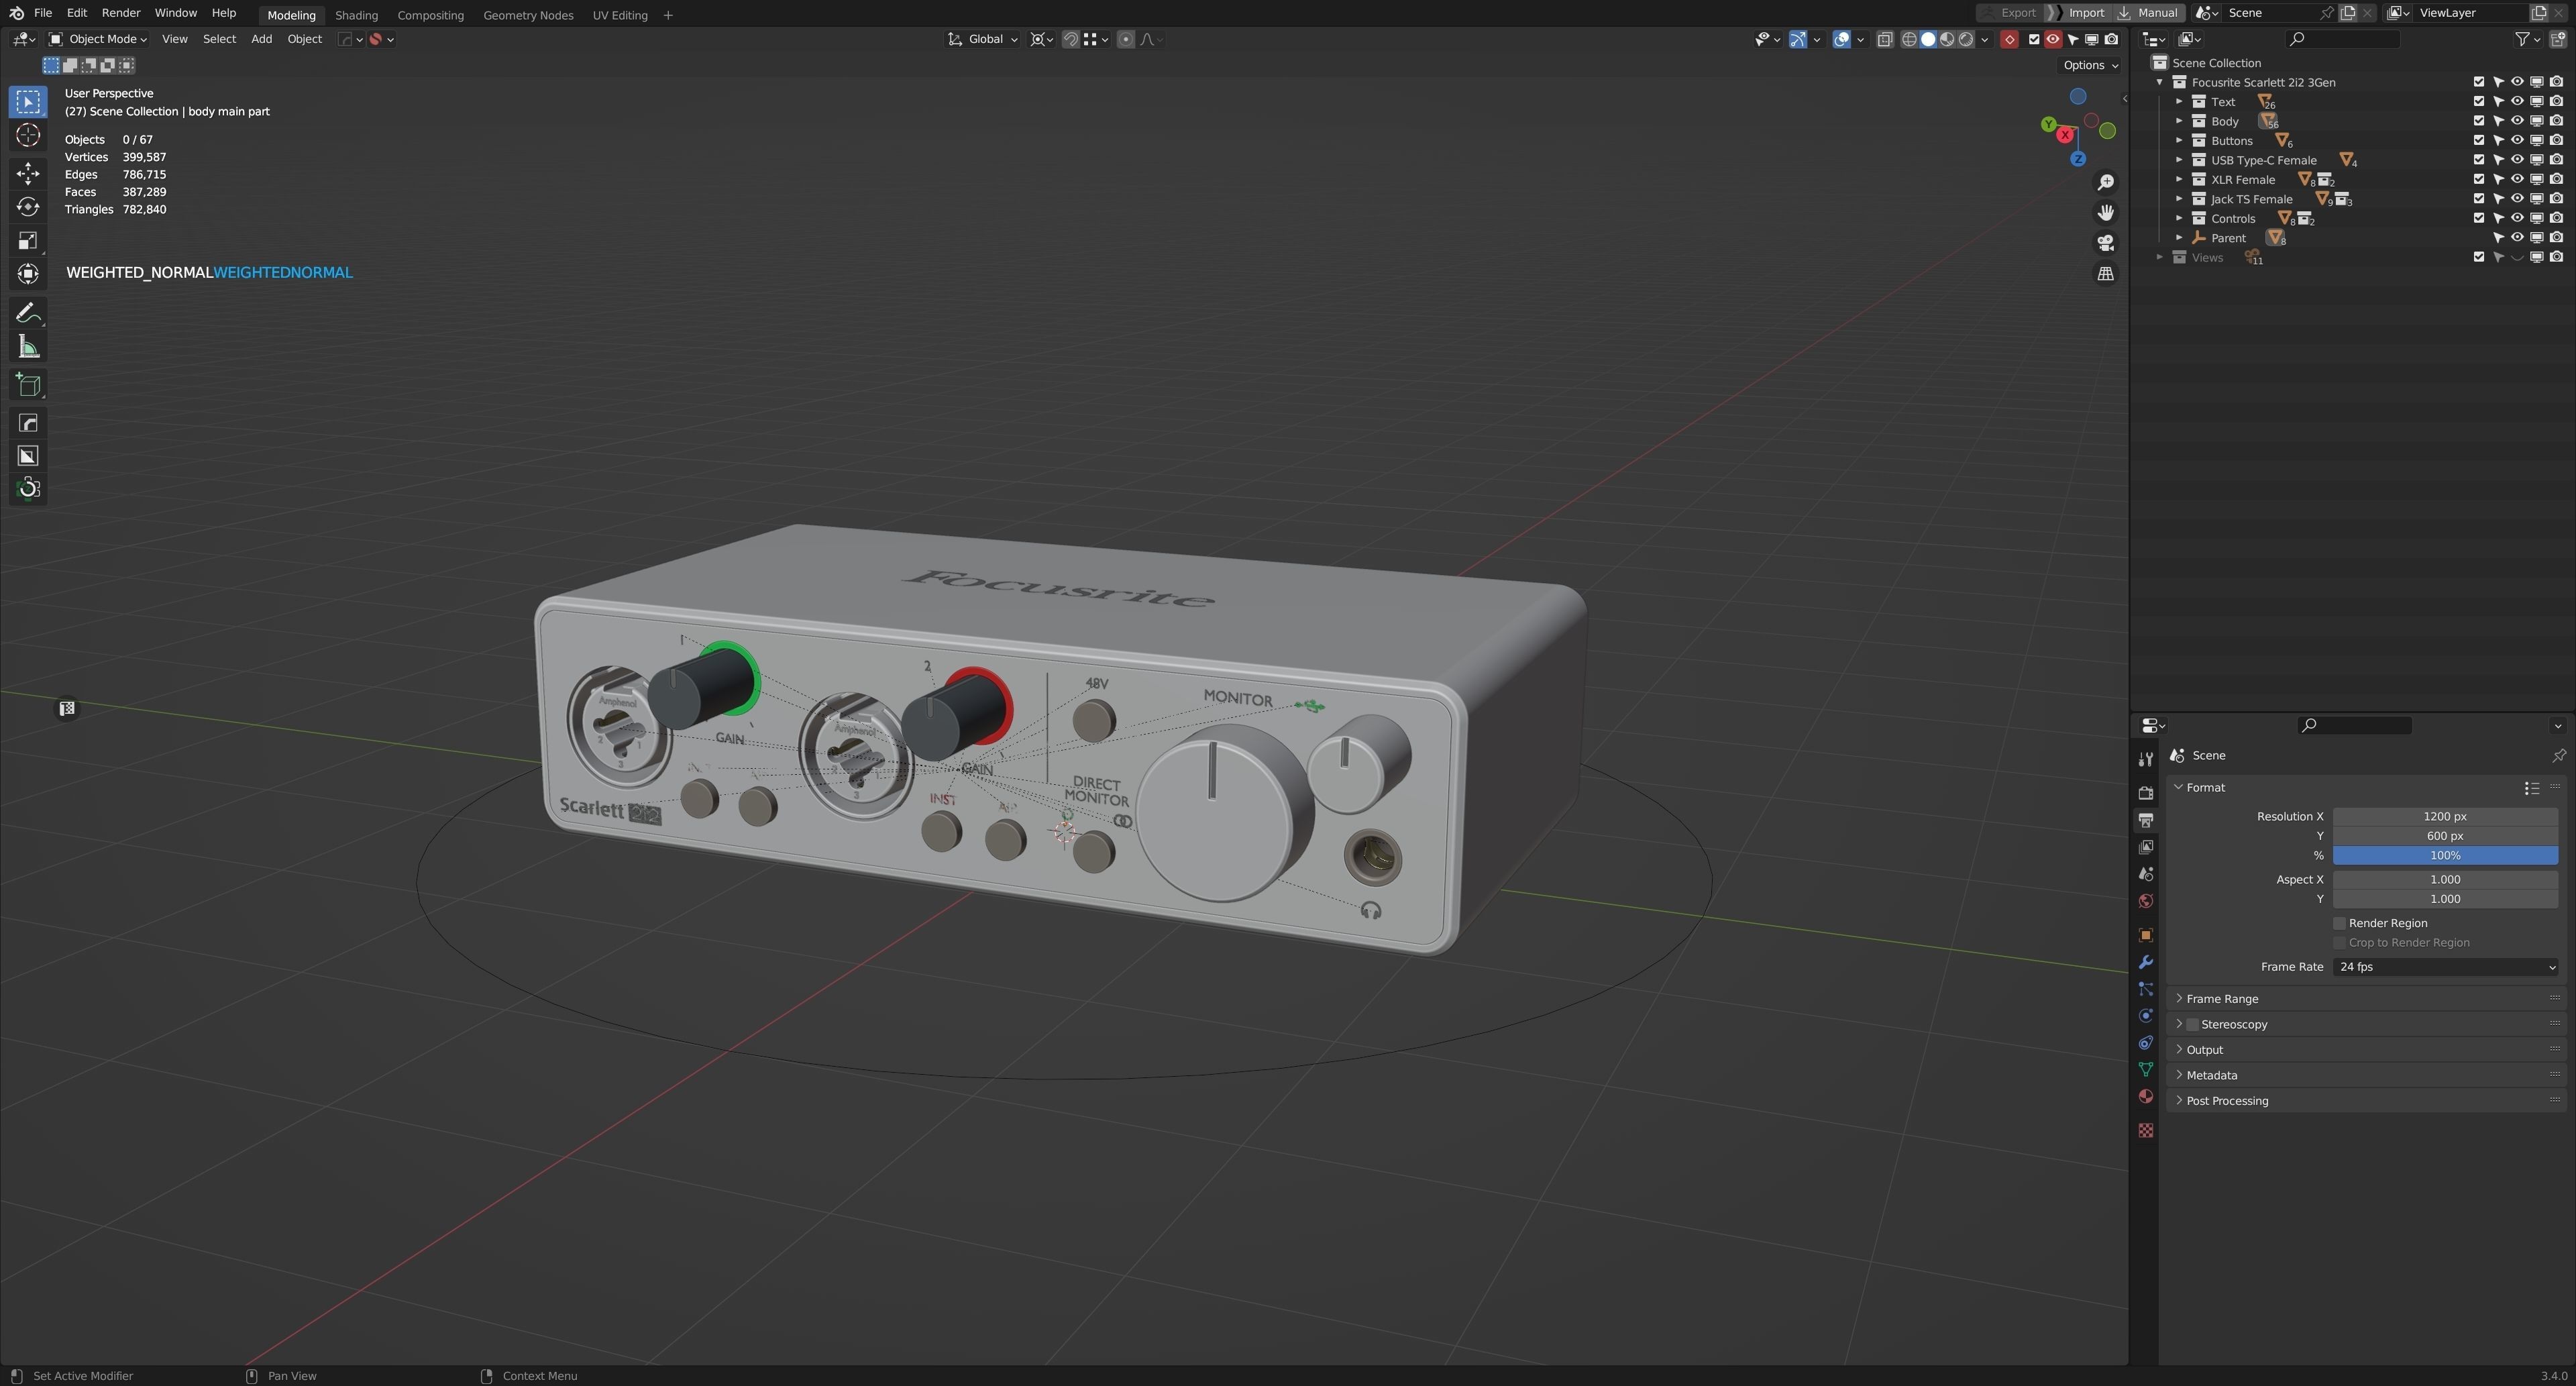Open the View Layer properties tab
2576x1386 pixels.
[x=2145, y=847]
